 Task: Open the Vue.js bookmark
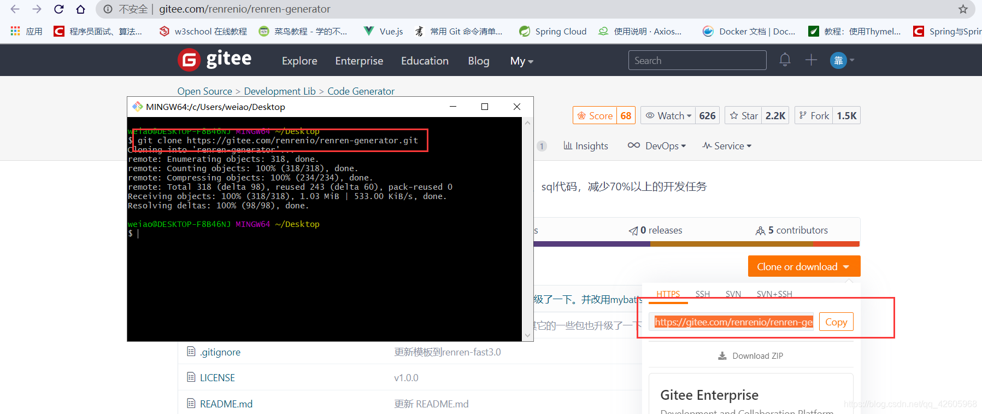[384, 31]
